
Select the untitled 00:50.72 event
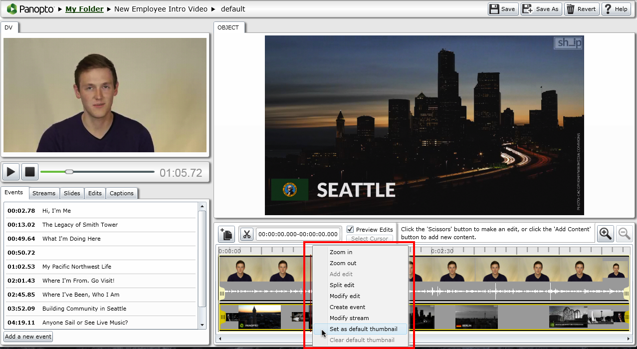pyautogui.click(x=100, y=253)
